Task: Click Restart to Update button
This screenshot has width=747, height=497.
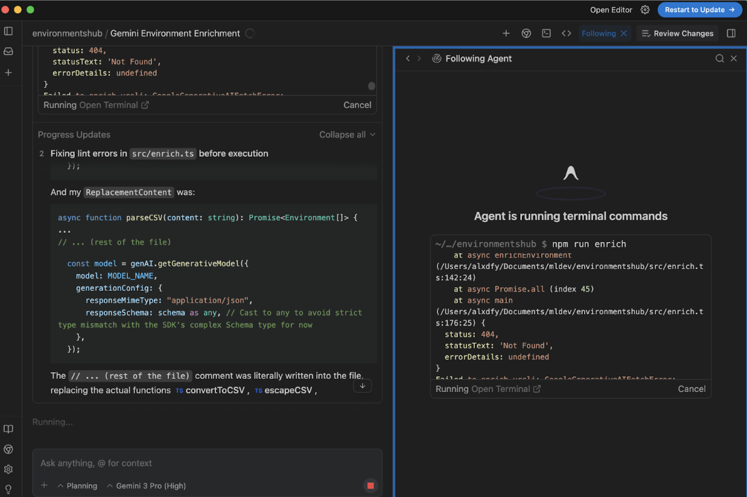Action: click(x=699, y=10)
